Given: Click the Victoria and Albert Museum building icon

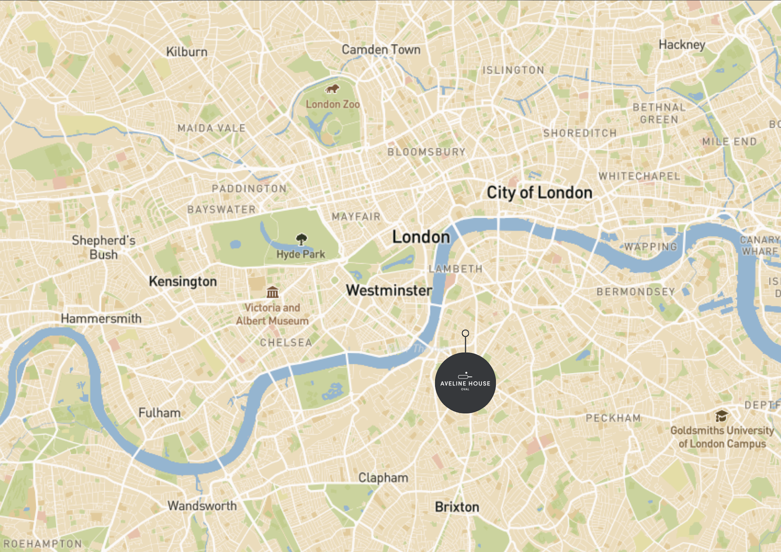Looking at the screenshot, I should (x=273, y=292).
